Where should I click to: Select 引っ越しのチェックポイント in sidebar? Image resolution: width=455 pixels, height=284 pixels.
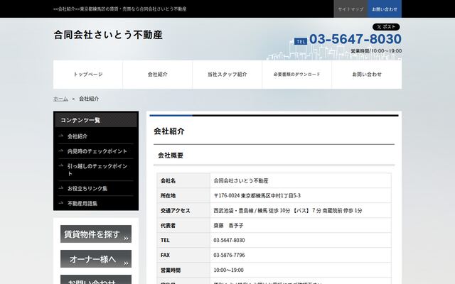(97, 170)
